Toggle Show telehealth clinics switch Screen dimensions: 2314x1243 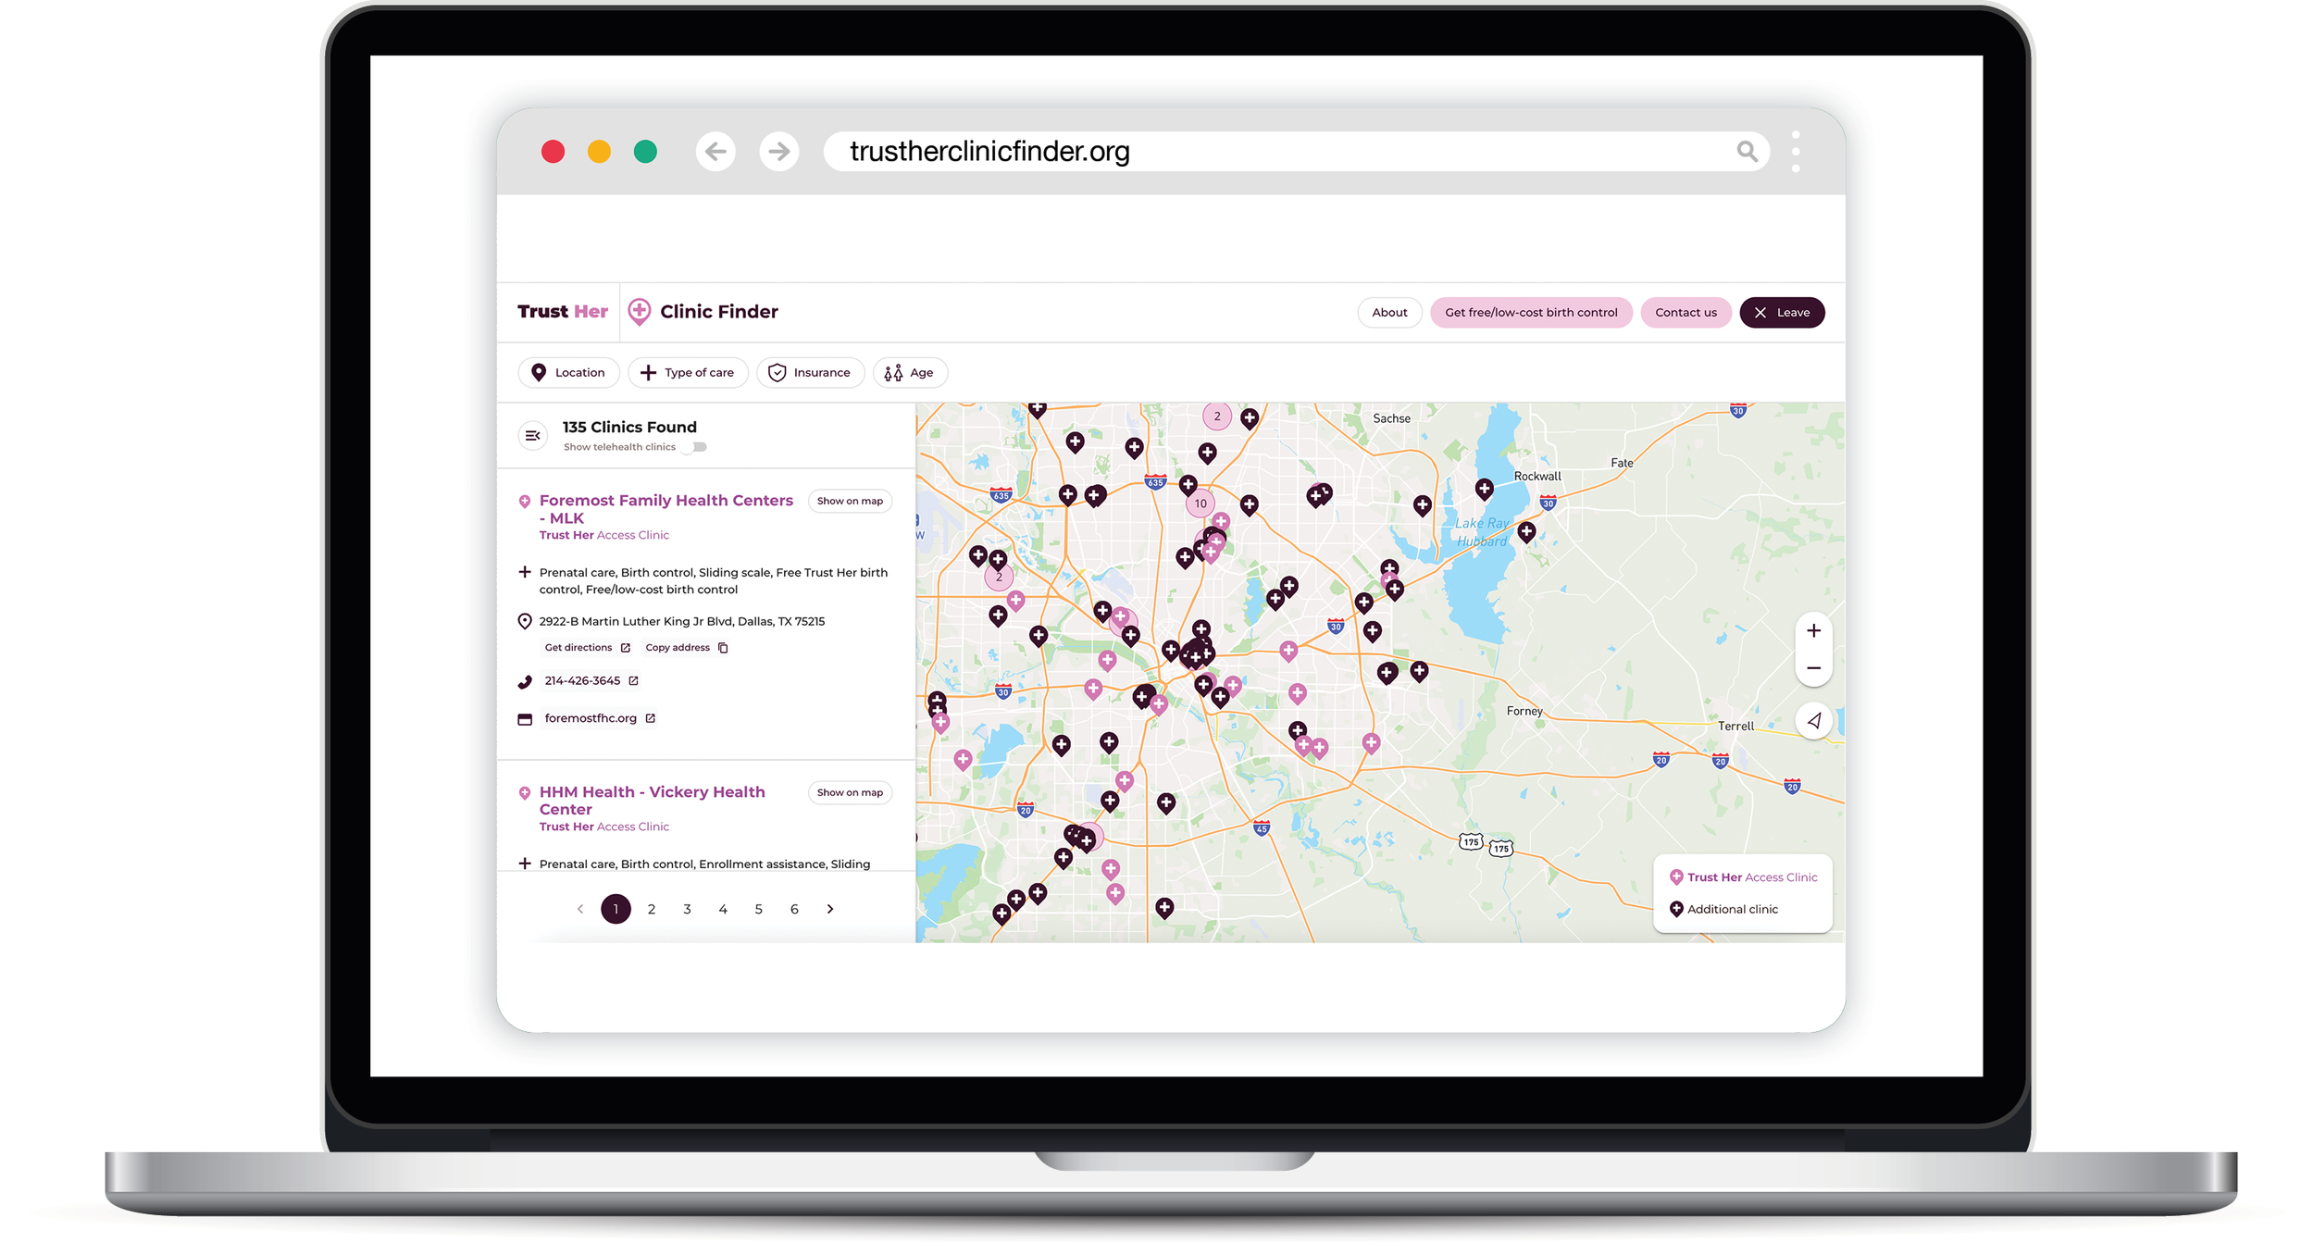click(x=695, y=447)
